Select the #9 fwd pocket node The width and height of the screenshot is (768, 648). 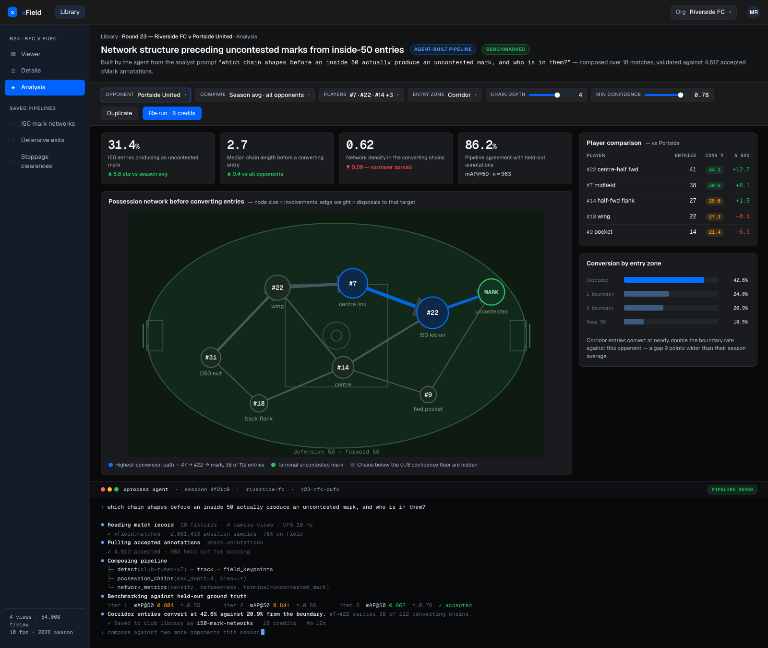point(428,395)
